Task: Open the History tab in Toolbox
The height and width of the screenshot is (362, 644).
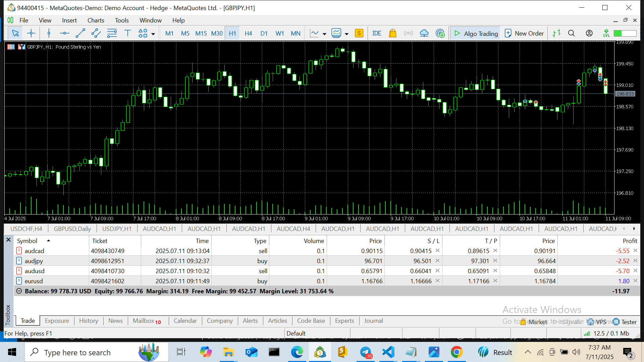Action: click(x=89, y=321)
